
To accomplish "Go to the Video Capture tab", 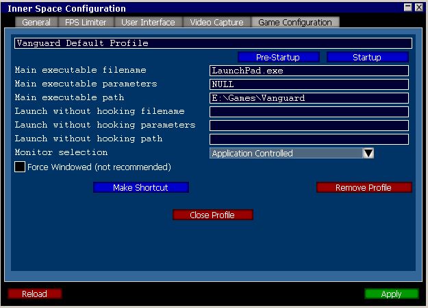I will click(216, 22).
